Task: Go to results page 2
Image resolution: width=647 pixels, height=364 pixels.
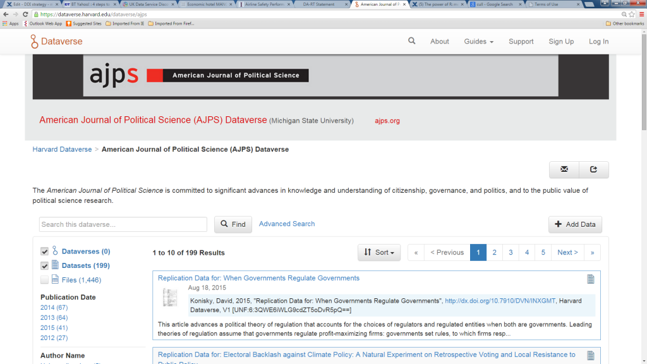Action: point(494,252)
